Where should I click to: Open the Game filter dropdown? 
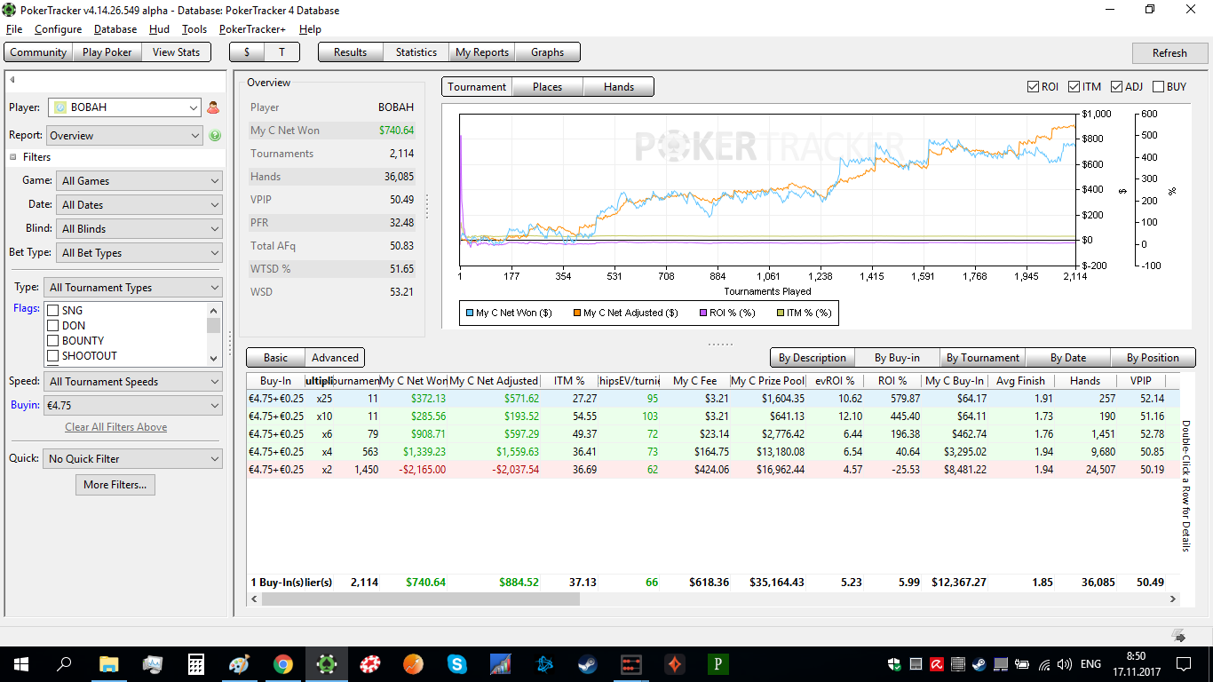tap(139, 181)
